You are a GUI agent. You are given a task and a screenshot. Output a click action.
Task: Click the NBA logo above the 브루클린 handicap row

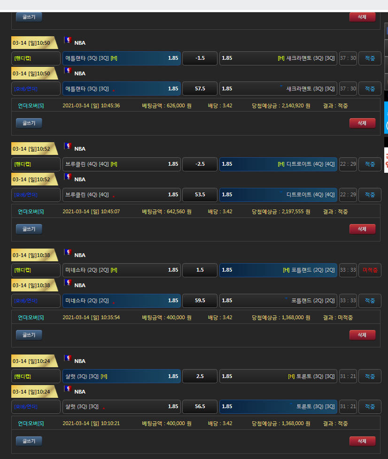coord(68,146)
